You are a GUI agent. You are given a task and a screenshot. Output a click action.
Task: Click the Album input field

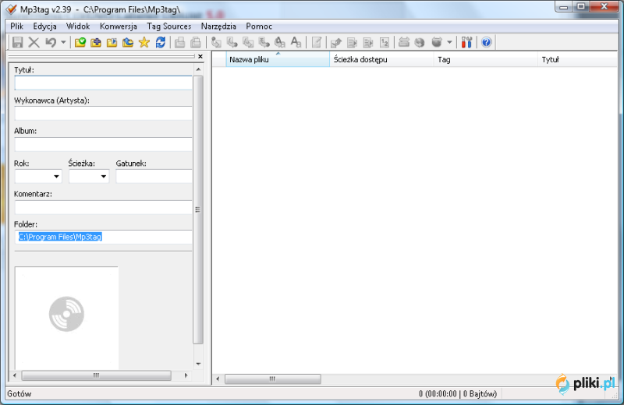[x=103, y=144]
